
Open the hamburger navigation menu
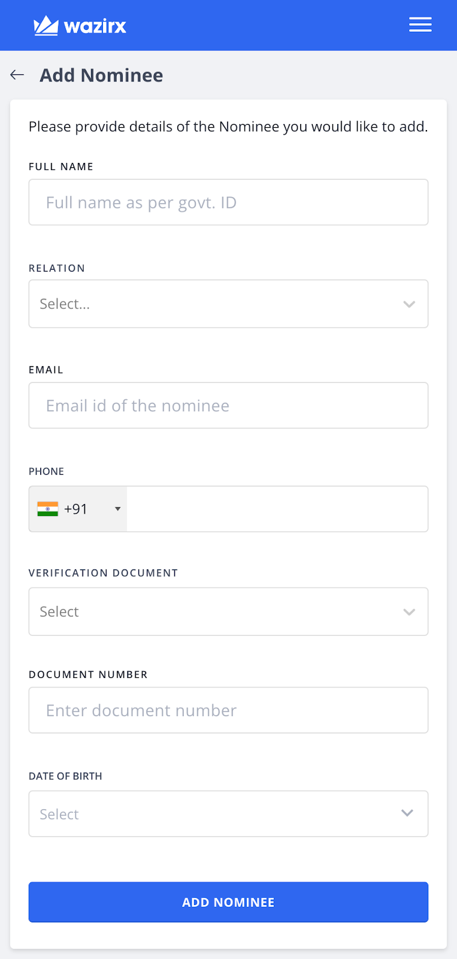pyautogui.click(x=420, y=25)
